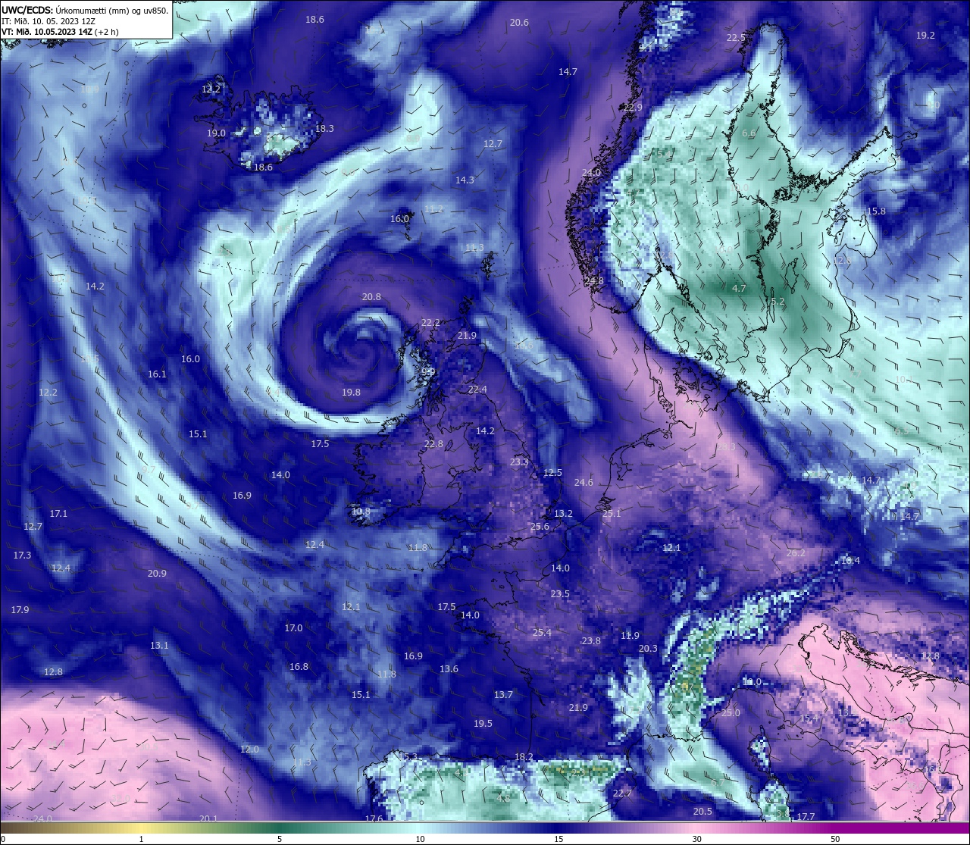This screenshot has width=970, height=845.
Task: Click the 25.0 value on the map
Action: [x=731, y=713]
